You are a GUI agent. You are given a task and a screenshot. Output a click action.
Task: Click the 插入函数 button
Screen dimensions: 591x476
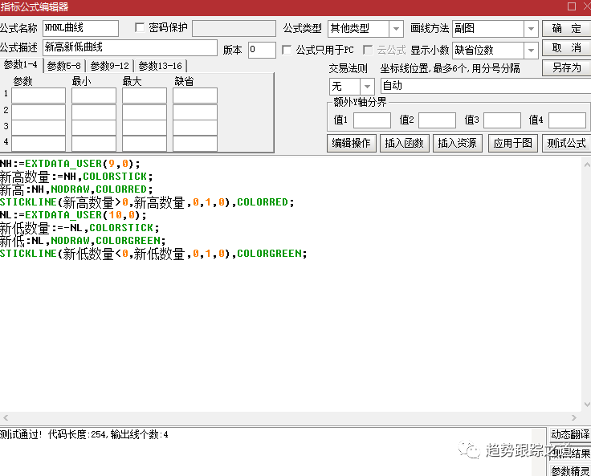tap(404, 143)
